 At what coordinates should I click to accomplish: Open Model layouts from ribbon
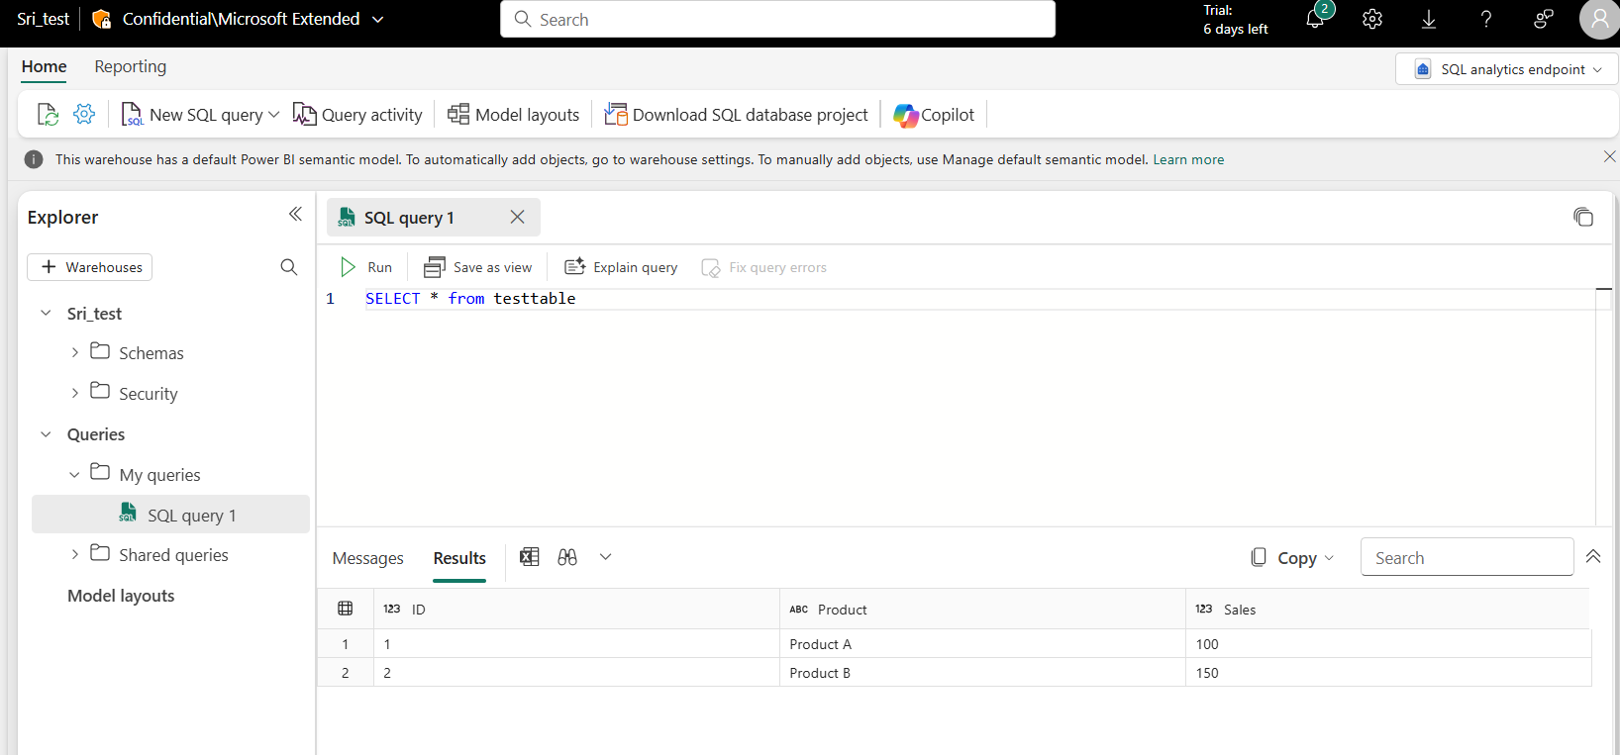(x=513, y=115)
